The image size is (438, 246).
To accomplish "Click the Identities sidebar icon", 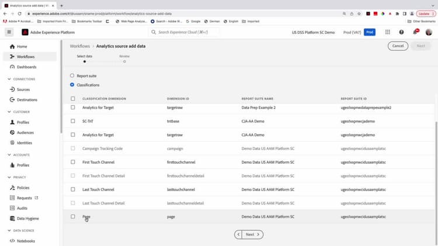I will pyautogui.click(x=12, y=143).
